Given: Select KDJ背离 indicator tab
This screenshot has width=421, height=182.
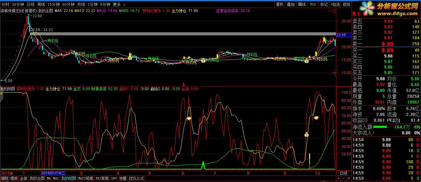Looking at the screenshot, I should 103,178.
